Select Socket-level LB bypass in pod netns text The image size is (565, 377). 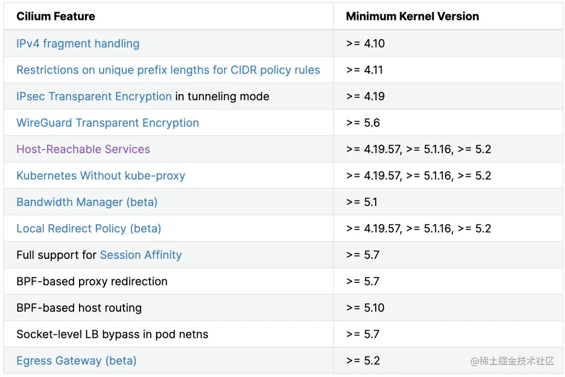(x=112, y=334)
